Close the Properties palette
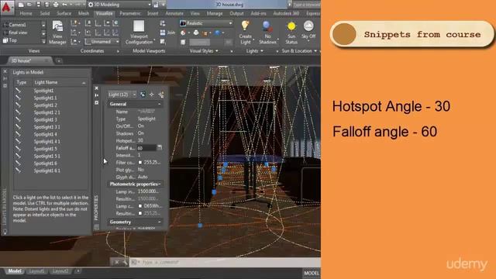The image size is (496, 279). [x=96, y=88]
